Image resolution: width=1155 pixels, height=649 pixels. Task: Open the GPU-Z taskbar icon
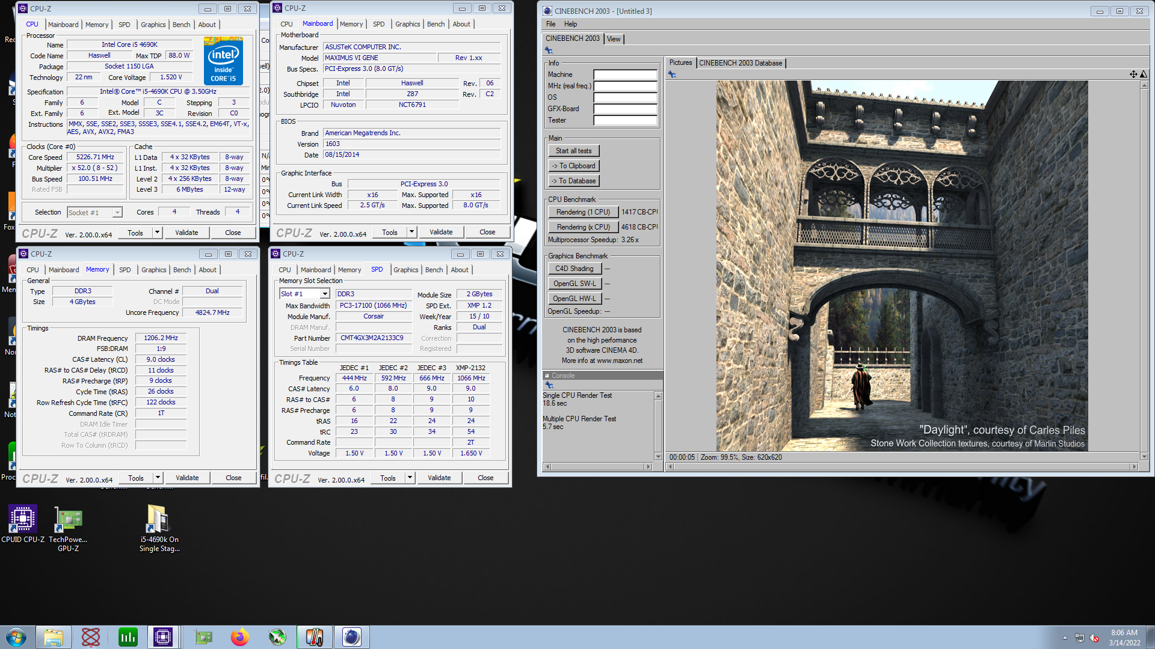coord(203,637)
